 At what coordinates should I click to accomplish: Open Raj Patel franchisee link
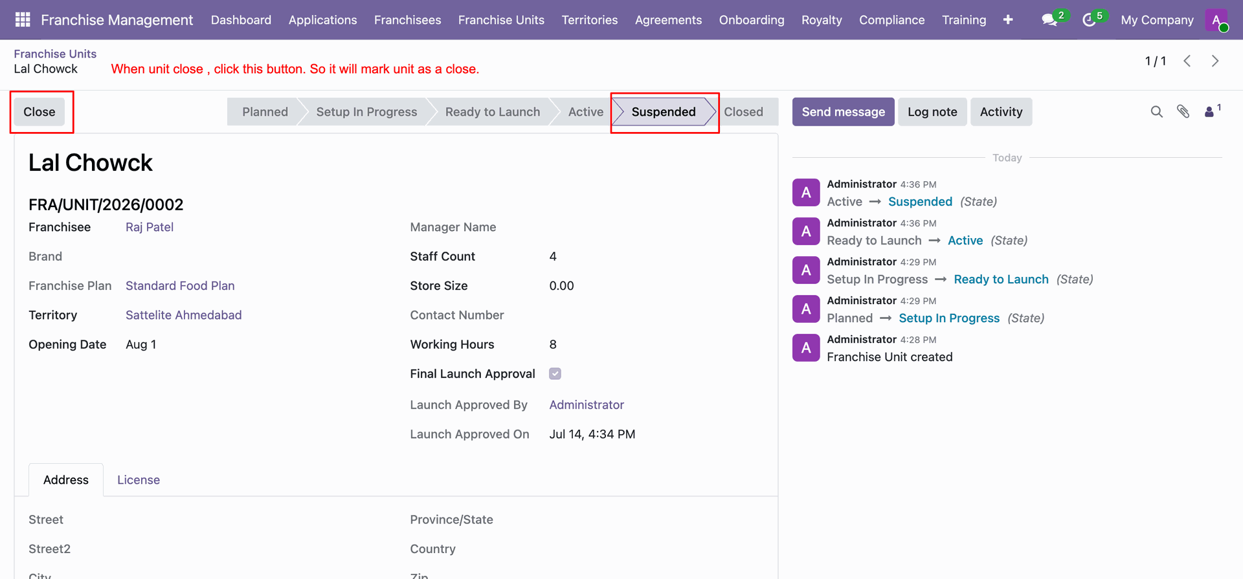[x=150, y=227]
